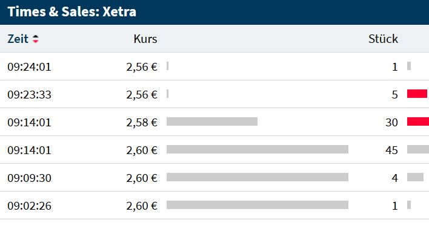Click the Stück column header

383,39
